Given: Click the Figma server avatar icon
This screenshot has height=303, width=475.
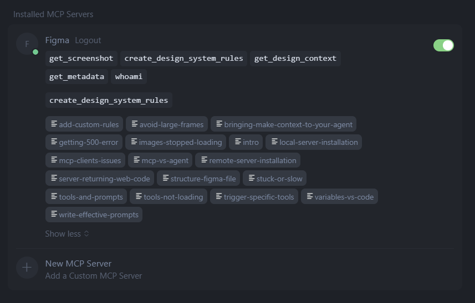Looking at the screenshot, I should pos(27,44).
